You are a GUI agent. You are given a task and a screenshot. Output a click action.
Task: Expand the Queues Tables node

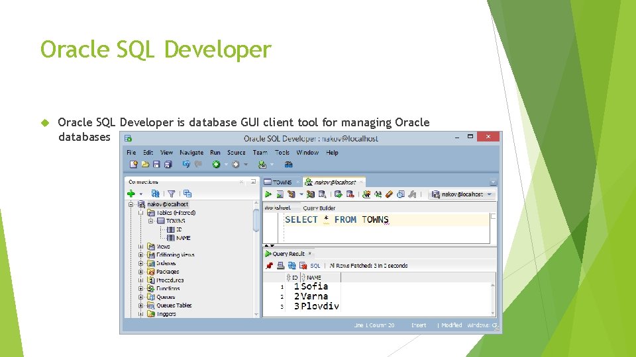pyautogui.click(x=140, y=305)
